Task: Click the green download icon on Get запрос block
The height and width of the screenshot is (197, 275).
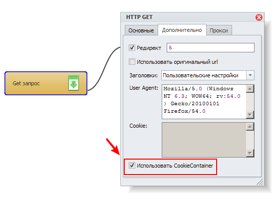Action: tap(74, 83)
